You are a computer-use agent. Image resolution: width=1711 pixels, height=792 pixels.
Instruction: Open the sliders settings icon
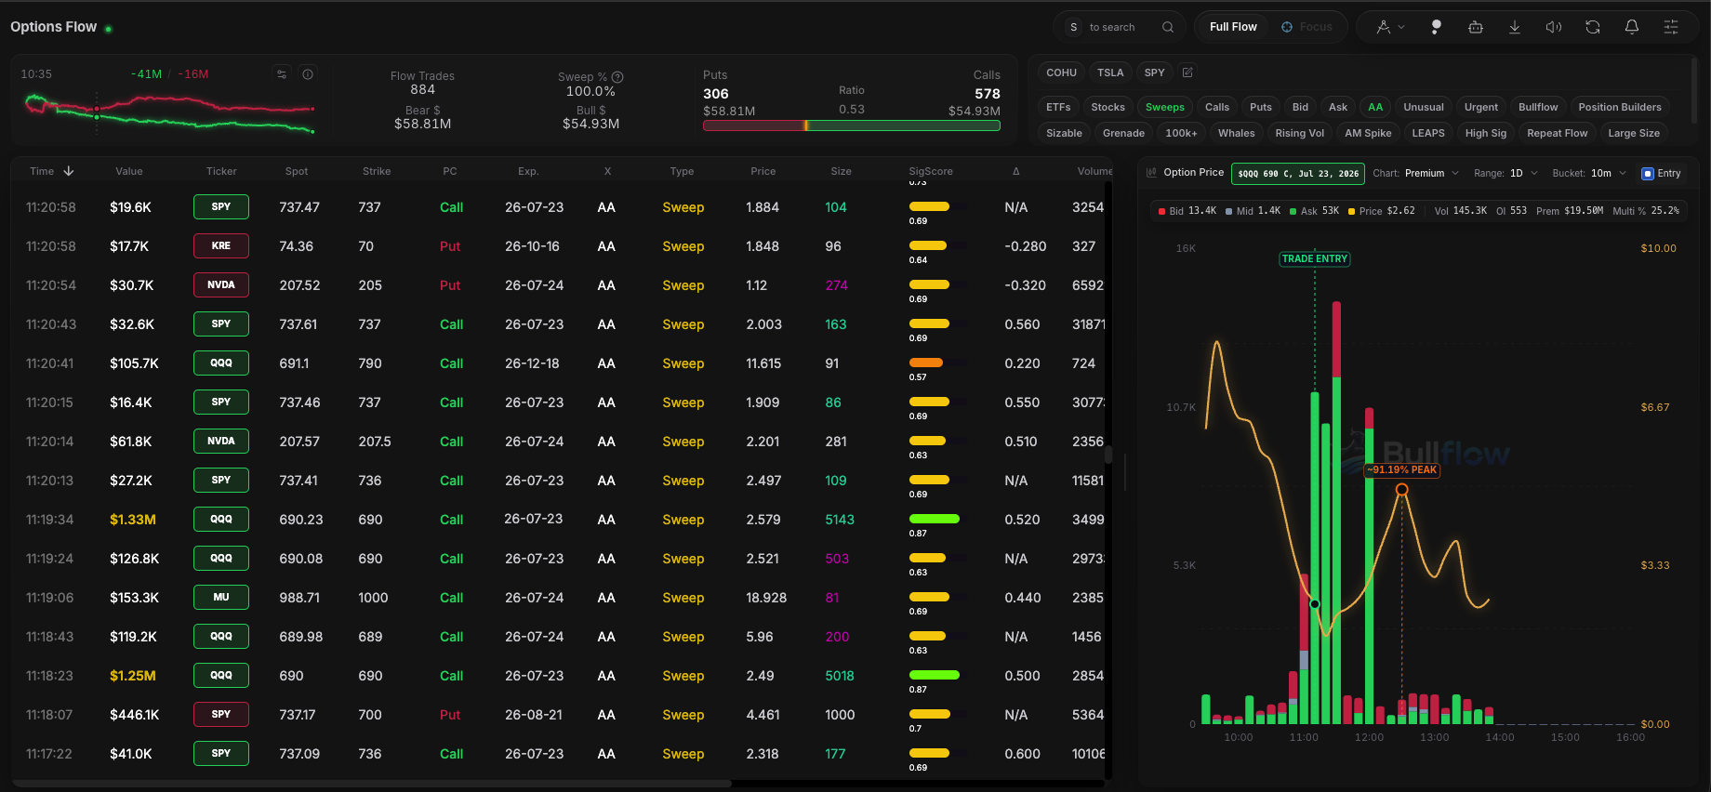click(1671, 27)
